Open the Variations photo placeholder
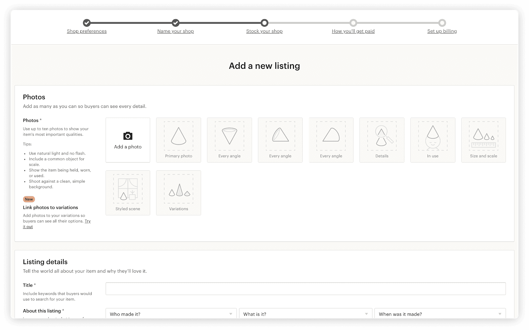Screen dimensions: 529x330 [x=179, y=193]
